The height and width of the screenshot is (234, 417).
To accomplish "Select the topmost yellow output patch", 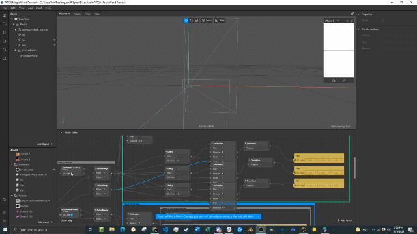I will click(319, 159).
